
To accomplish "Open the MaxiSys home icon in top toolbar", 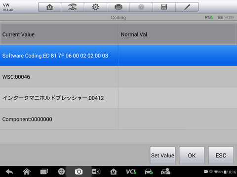I will coord(49,7).
